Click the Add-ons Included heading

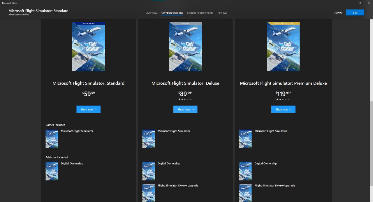tap(57, 157)
